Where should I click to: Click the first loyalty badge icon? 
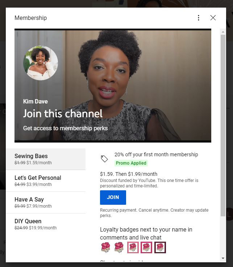coord(105,247)
